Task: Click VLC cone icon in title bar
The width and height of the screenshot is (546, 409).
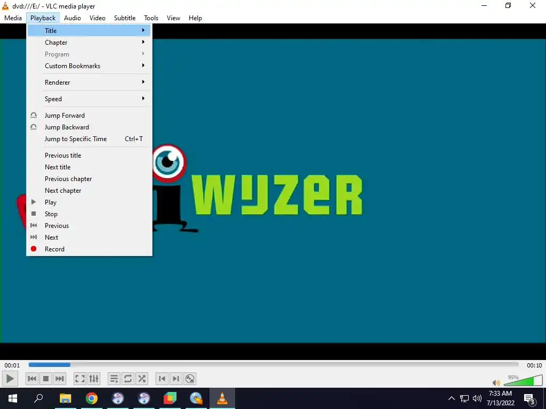Action: [5, 6]
